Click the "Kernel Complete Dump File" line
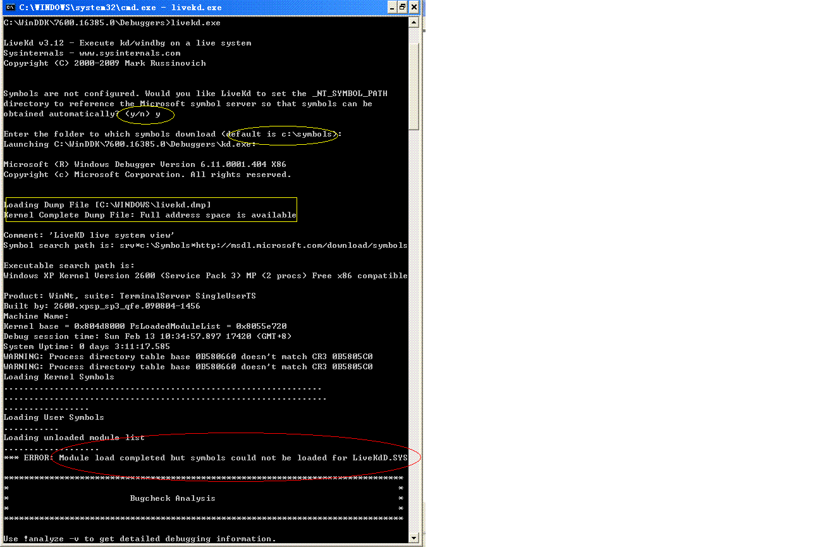The height and width of the screenshot is (547, 822). (150, 215)
